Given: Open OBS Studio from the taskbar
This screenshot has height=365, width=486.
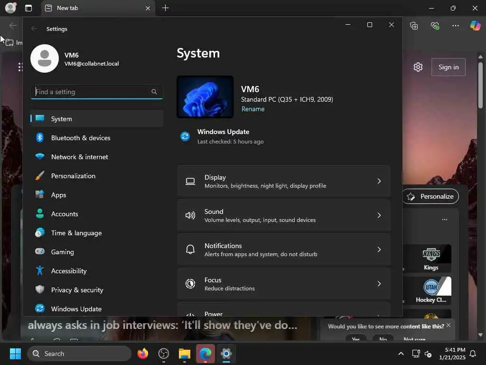Looking at the screenshot, I should tap(164, 354).
